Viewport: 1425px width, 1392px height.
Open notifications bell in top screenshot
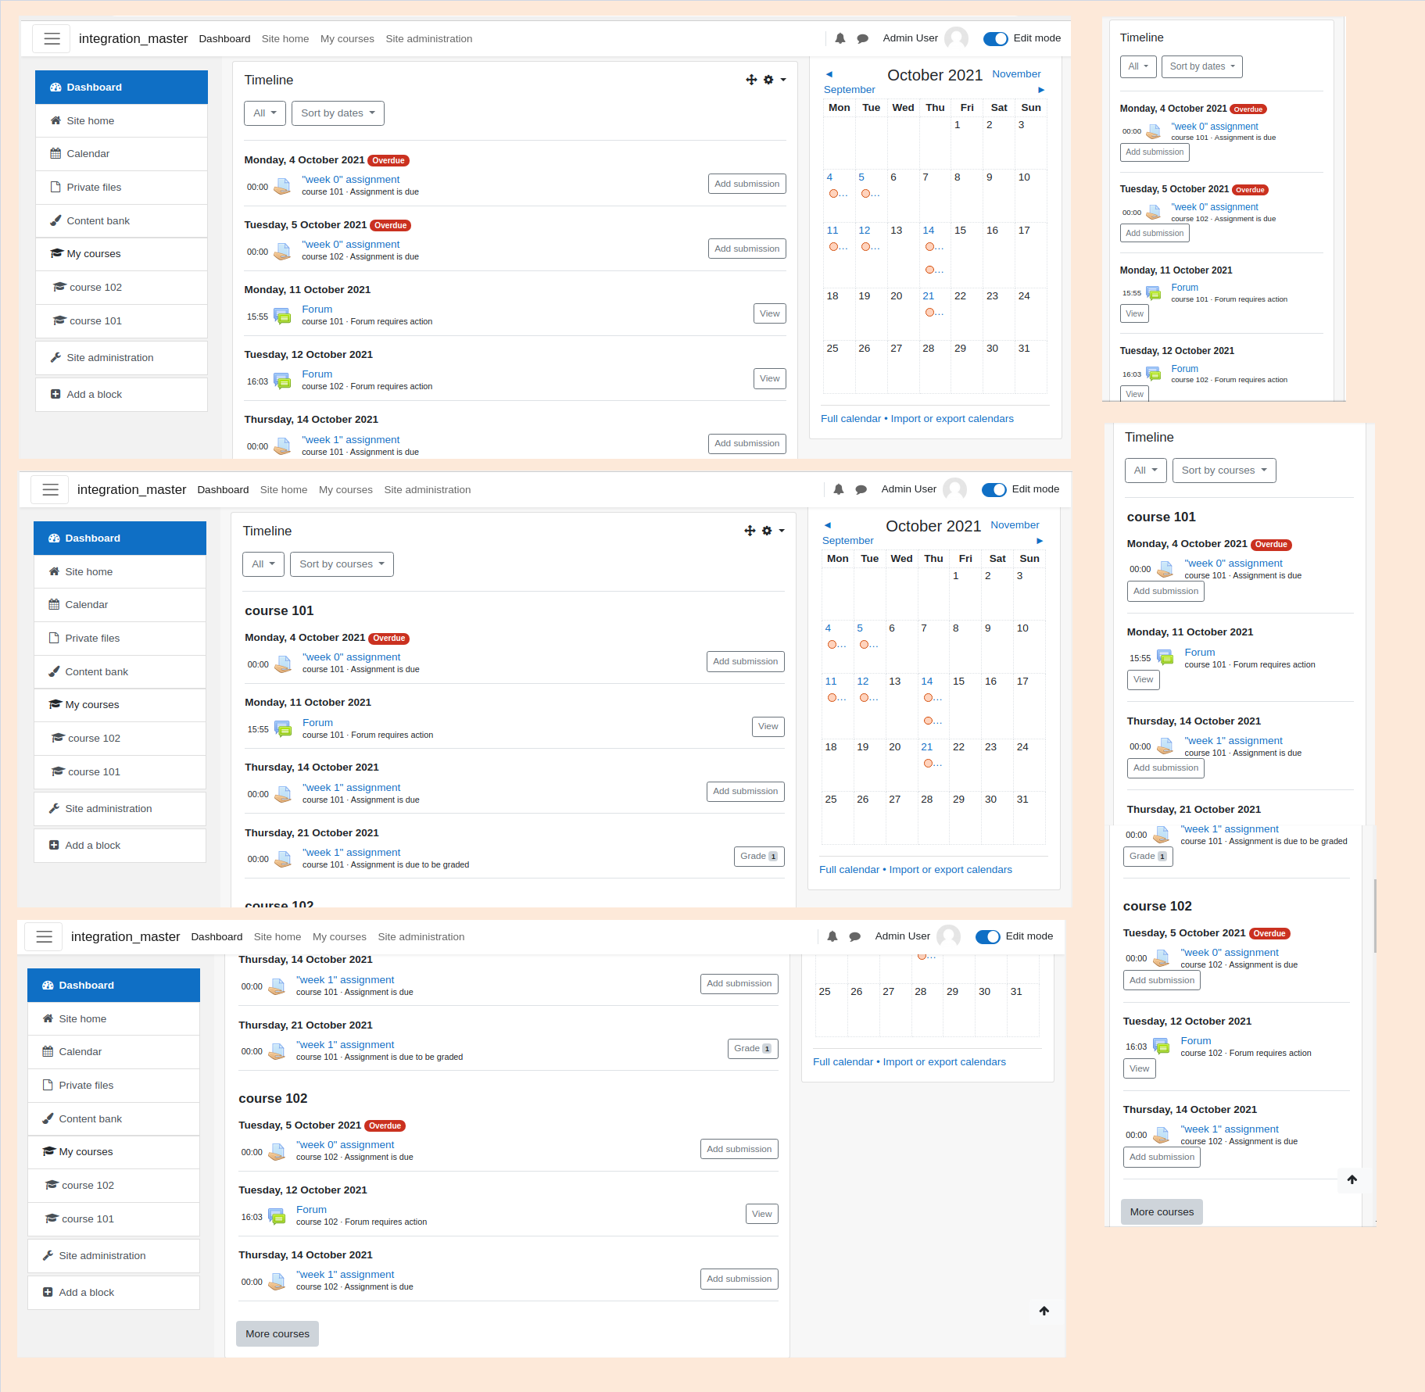click(x=840, y=38)
